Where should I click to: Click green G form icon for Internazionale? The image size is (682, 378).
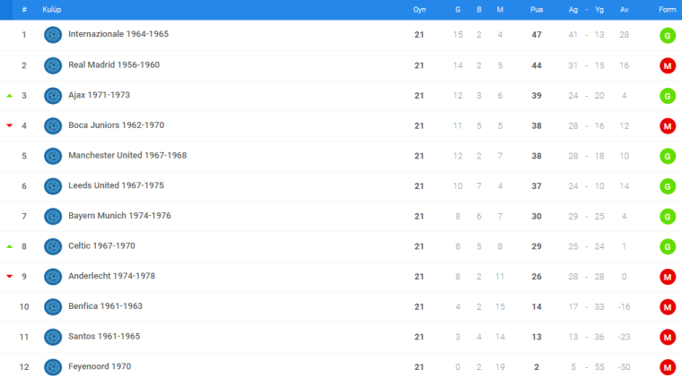[x=668, y=35]
